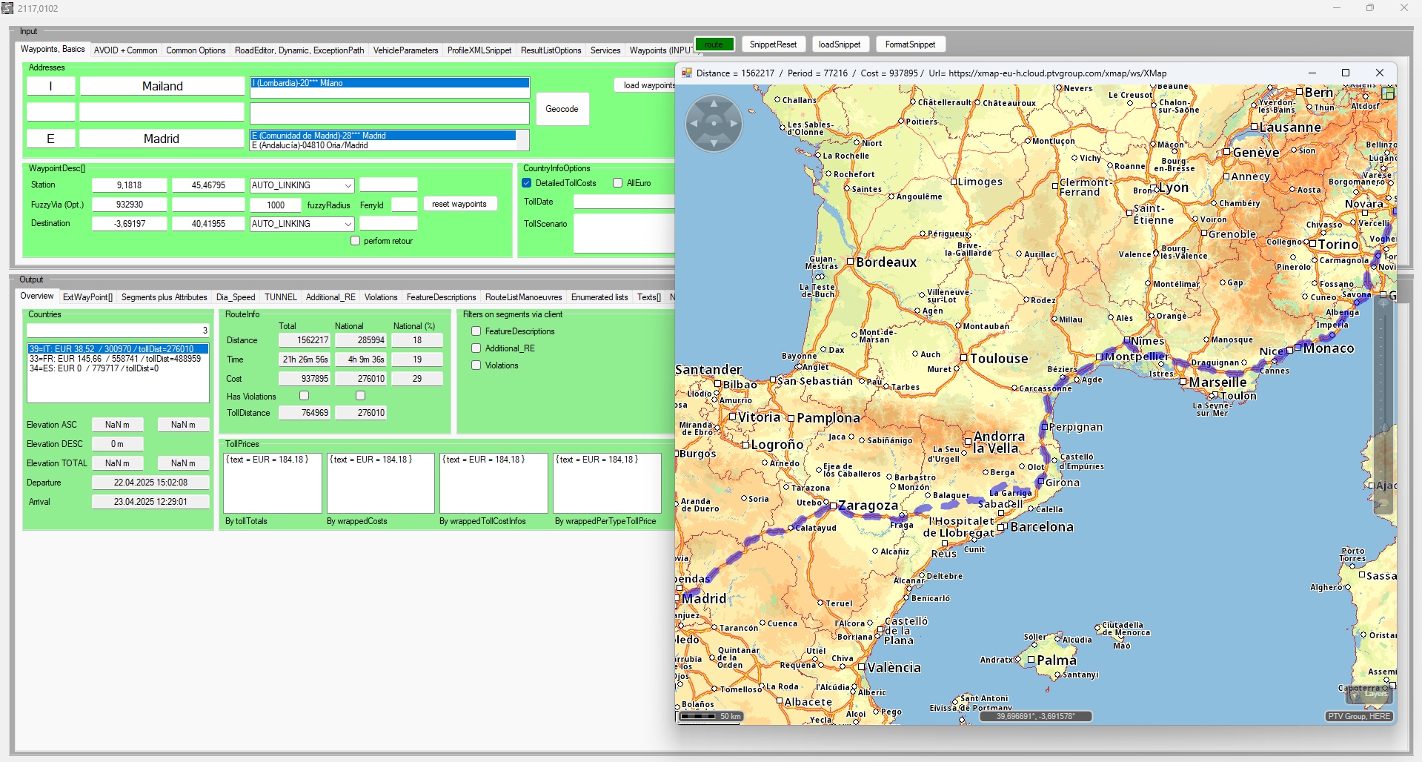
Task: Pan the map left with navigation arrow
Action: point(694,123)
